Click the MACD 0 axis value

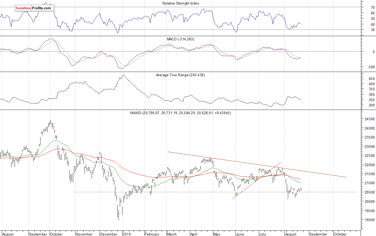pos(374,52)
